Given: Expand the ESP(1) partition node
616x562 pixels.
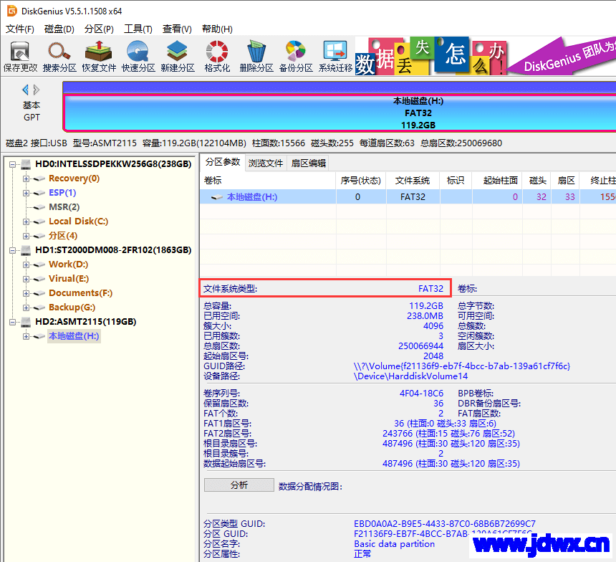Looking at the screenshot, I should click(26, 193).
